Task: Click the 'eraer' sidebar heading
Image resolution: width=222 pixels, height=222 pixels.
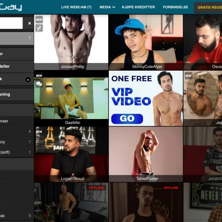Action: coord(17,121)
